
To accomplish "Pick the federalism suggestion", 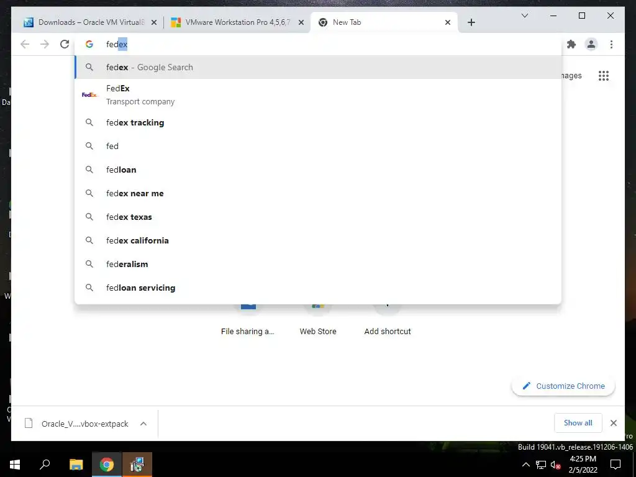I will pyautogui.click(x=319, y=263).
